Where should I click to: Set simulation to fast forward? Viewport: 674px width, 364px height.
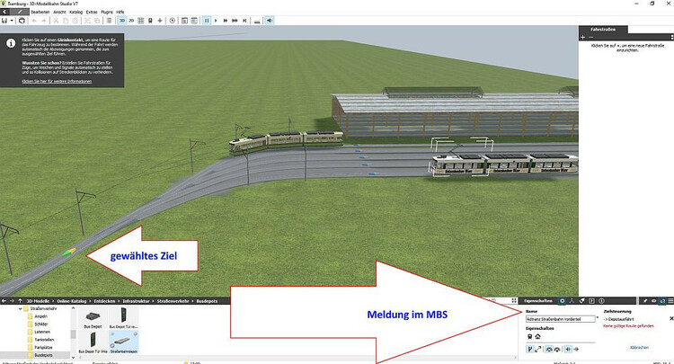[226, 21]
